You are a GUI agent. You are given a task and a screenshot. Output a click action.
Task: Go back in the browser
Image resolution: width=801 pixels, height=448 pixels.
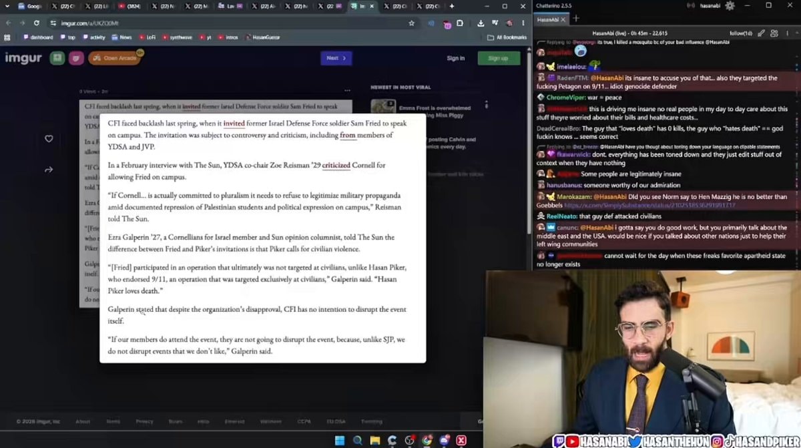8,23
